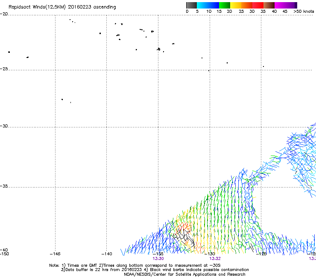Viewport: 316px width, 277px height.
Task: Select the green 15-20 knots legend segment
Action: 225,5
